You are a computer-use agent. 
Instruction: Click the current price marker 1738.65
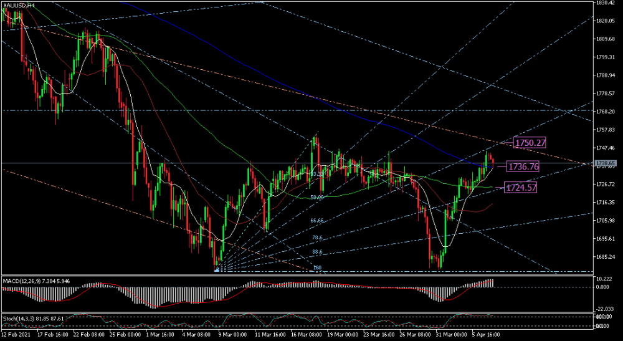tap(604, 163)
